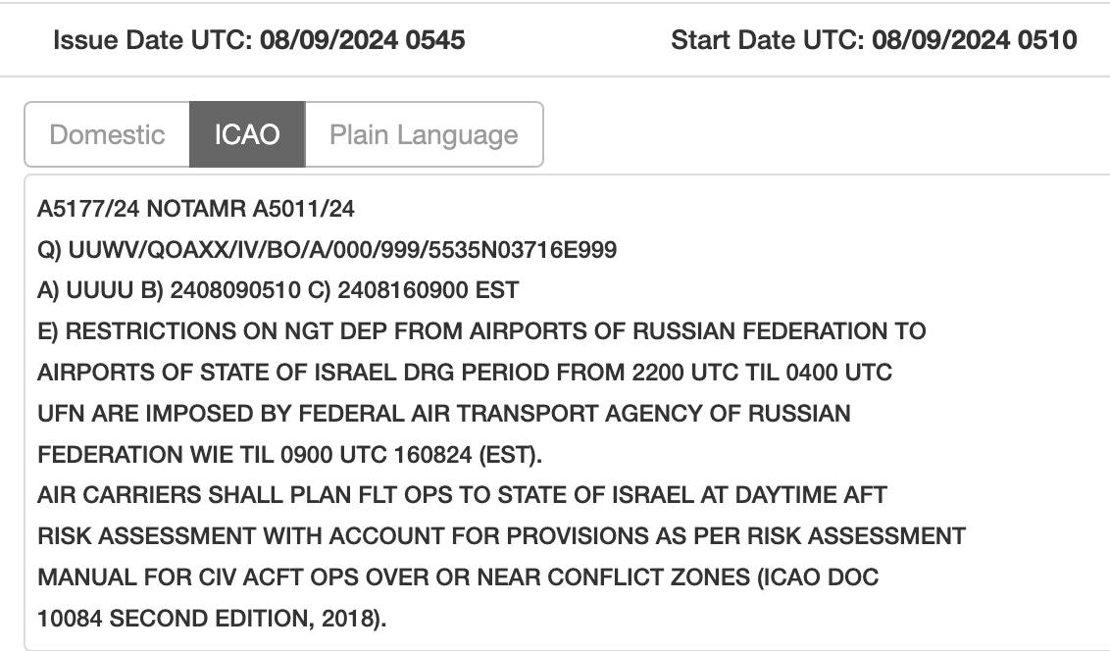Click the start date value 08/09/2024 0510
1110x651 pixels.
point(974,40)
